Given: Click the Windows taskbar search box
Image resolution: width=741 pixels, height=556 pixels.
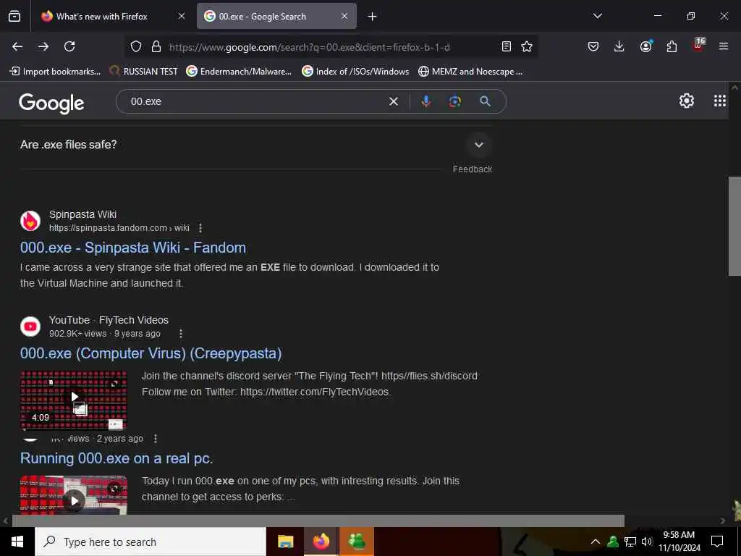Looking at the screenshot, I should (x=151, y=542).
